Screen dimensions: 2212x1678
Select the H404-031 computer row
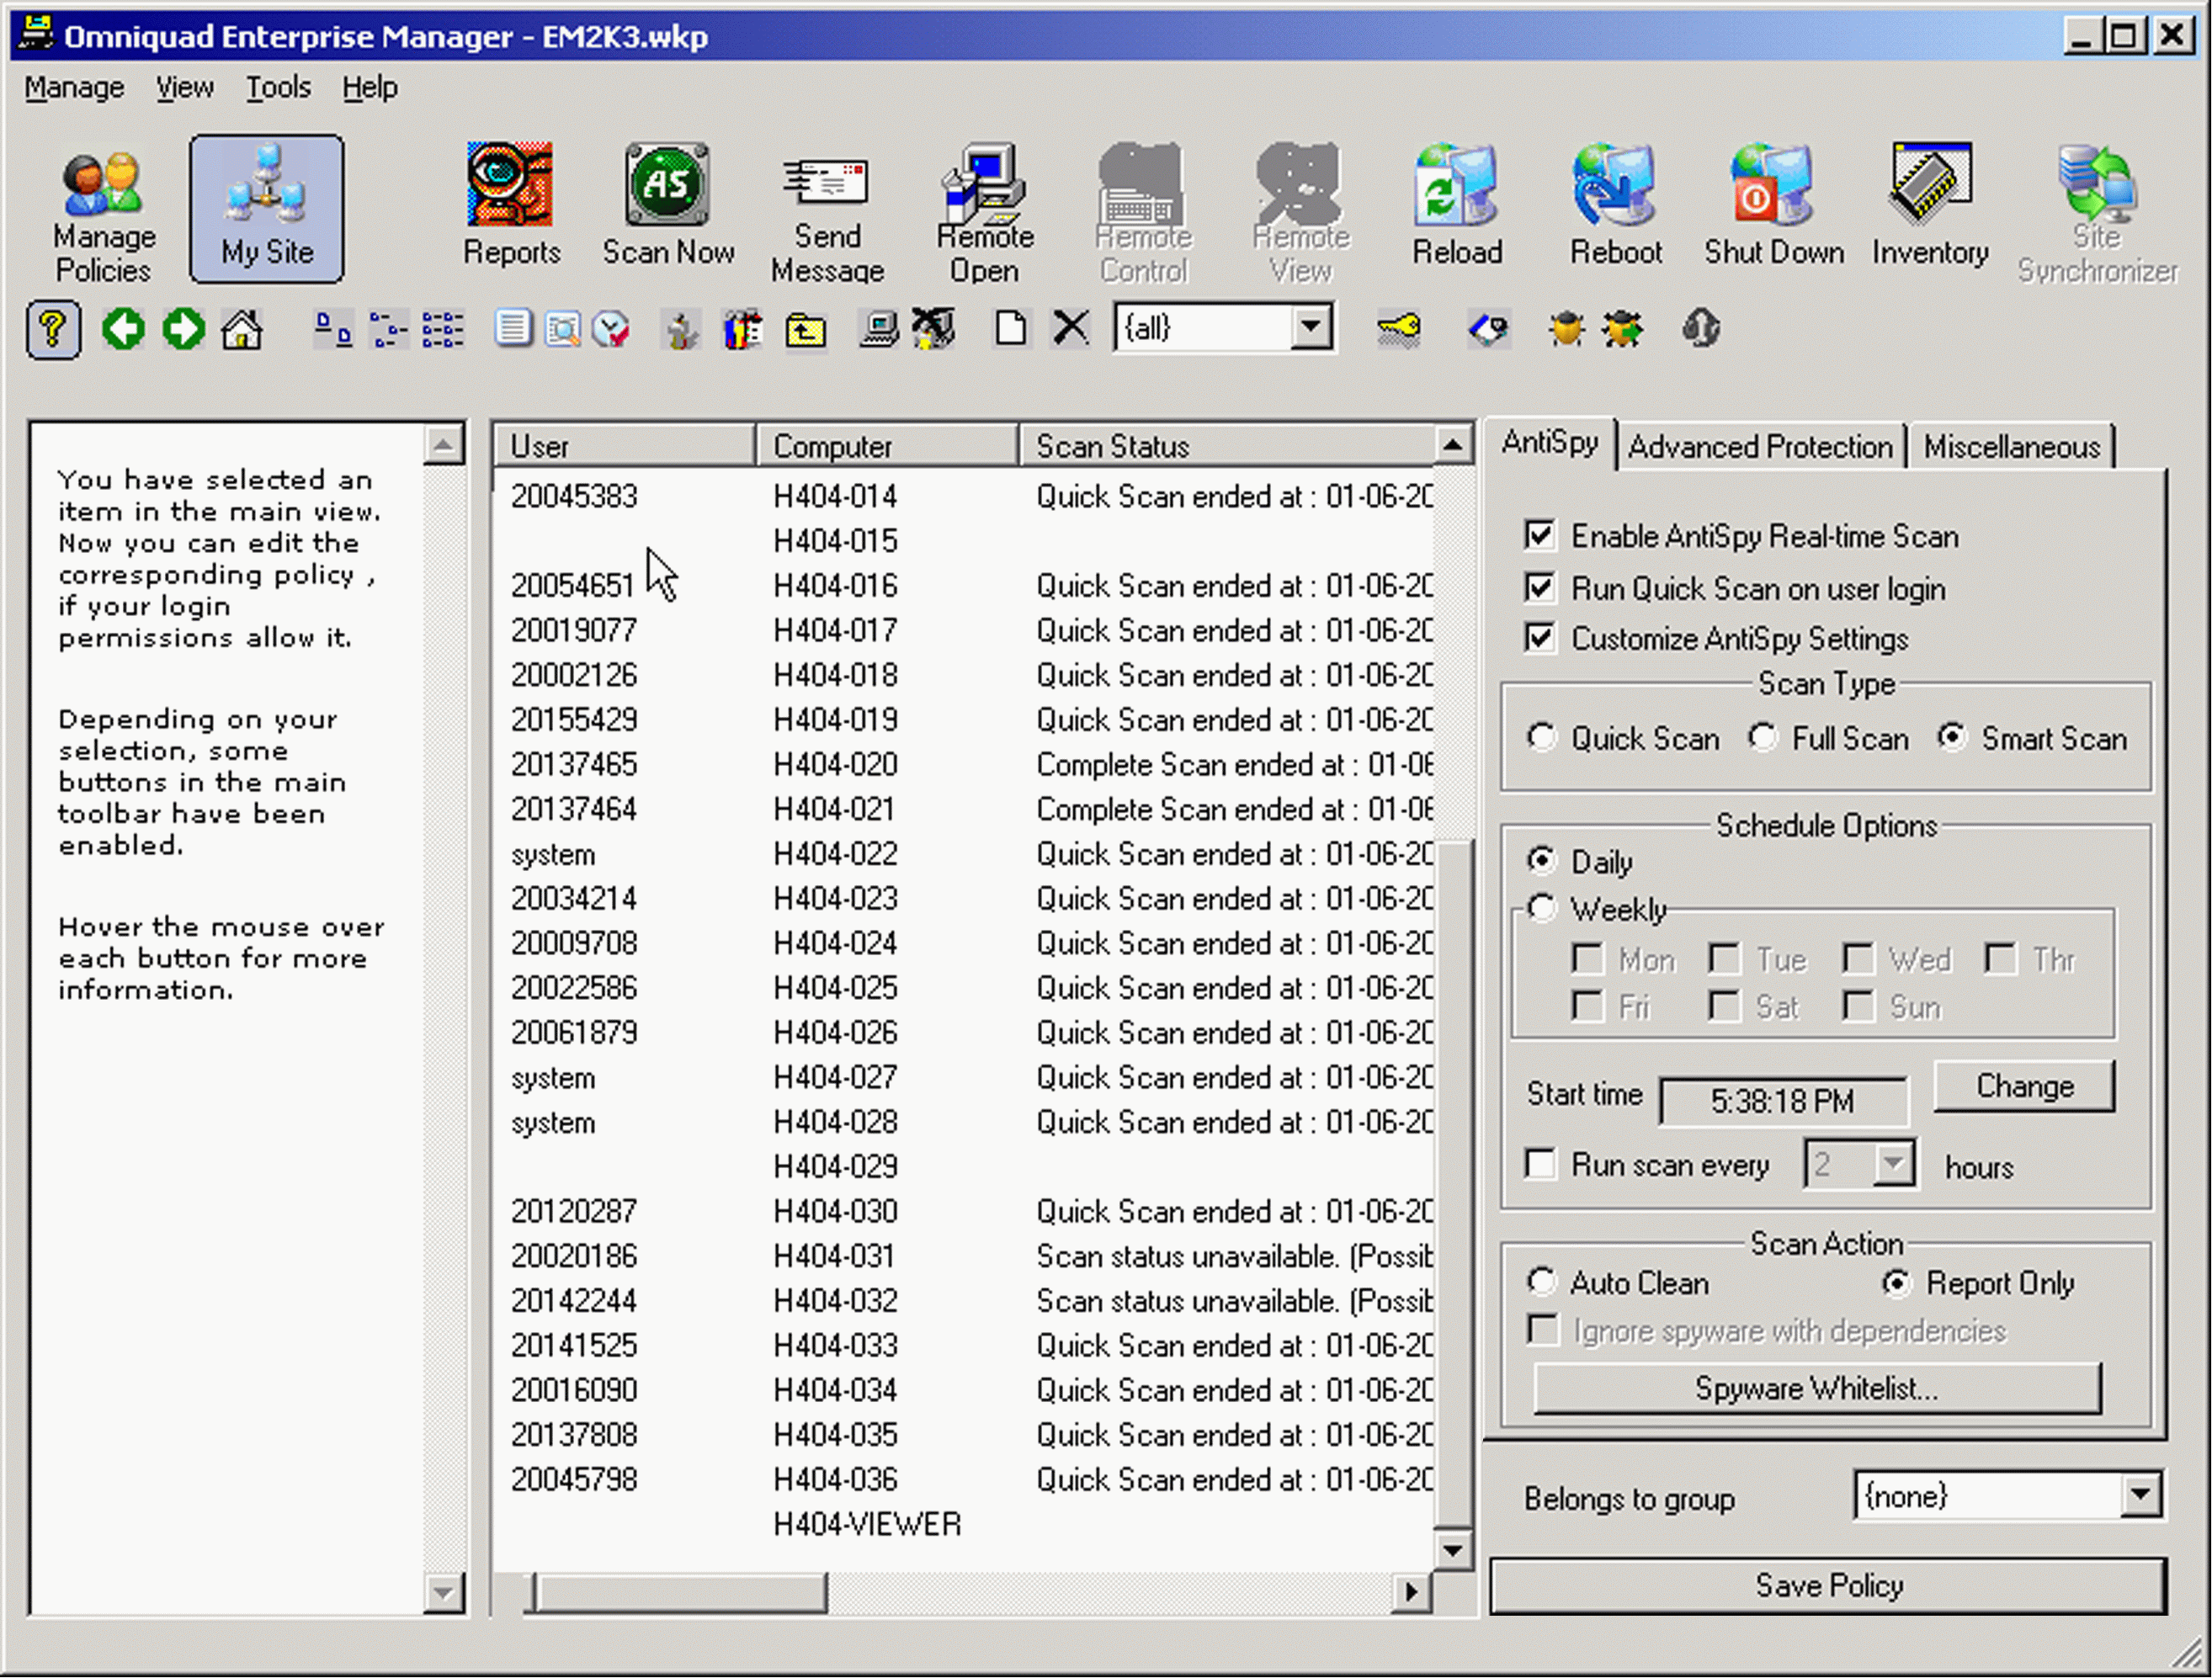tap(965, 1256)
